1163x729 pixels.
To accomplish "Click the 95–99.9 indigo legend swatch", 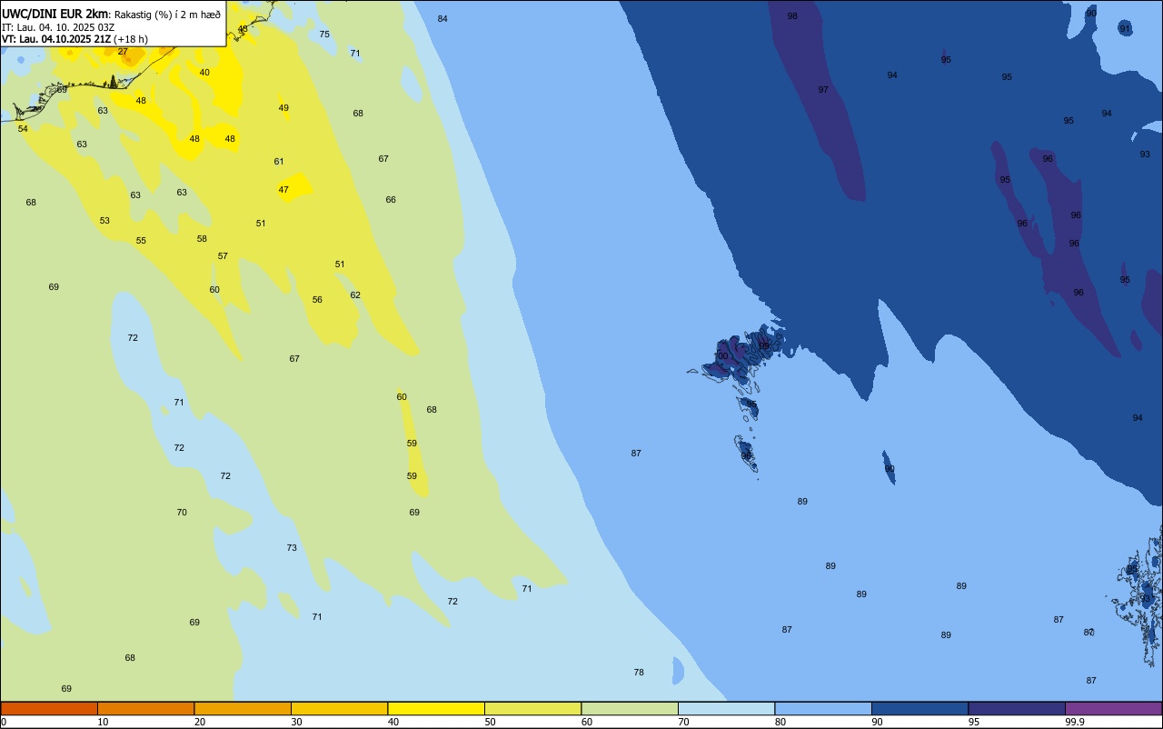I will click(1017, 708).
